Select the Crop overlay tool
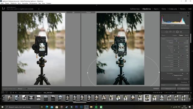 [x=163, y=32]
